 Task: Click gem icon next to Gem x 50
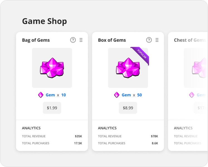117,95
